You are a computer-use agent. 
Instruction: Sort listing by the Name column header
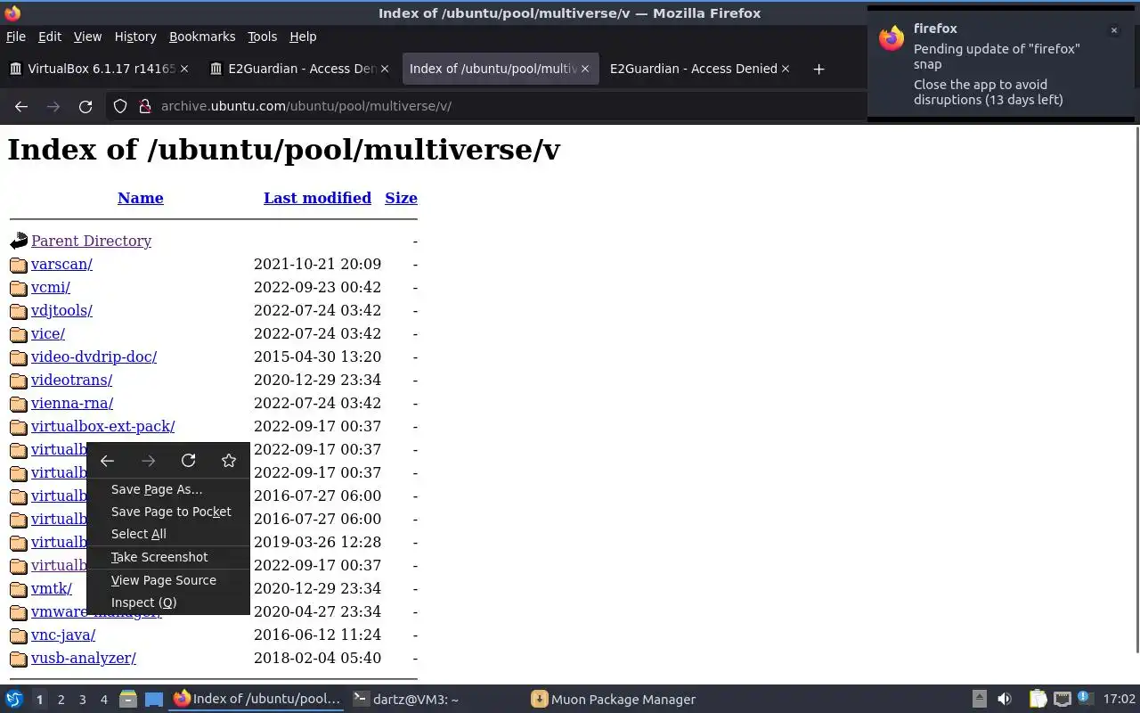[x=141, y=198]
